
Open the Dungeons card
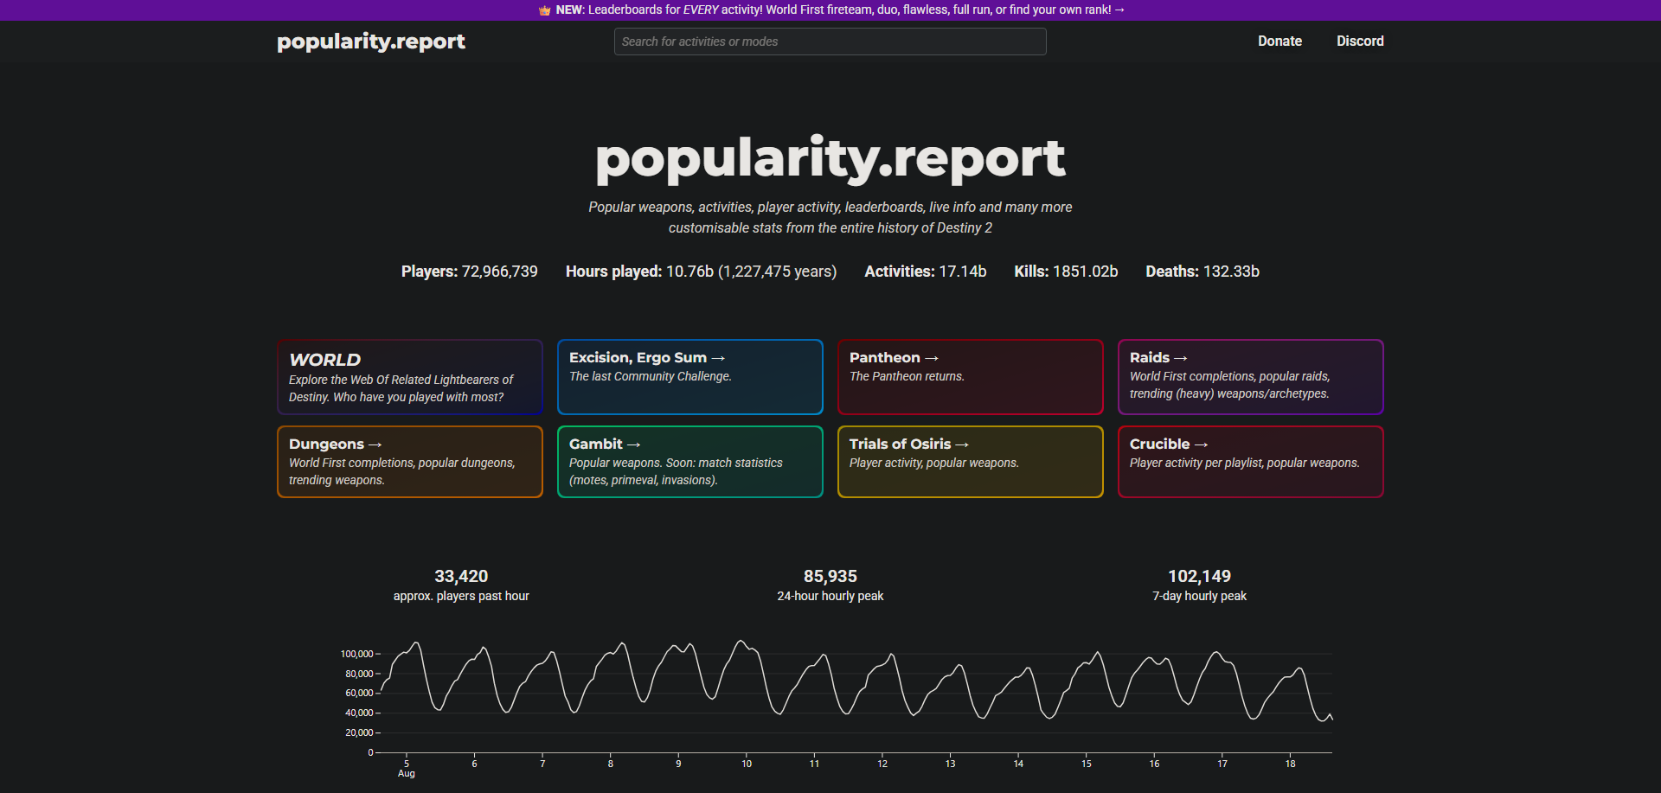coord(410,462)
